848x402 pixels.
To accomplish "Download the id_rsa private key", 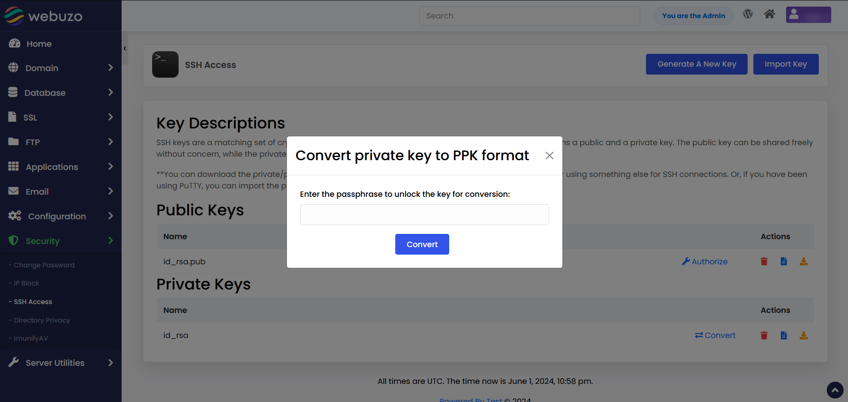I will [804, 335].
